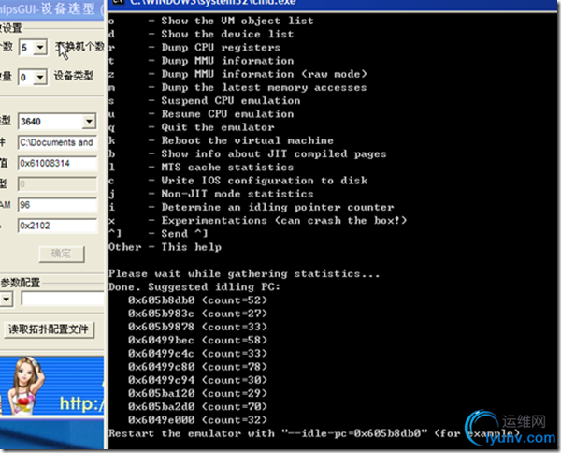
Task: Click the 读取拓扑配置文件 button
Action: tap(49, 329)
